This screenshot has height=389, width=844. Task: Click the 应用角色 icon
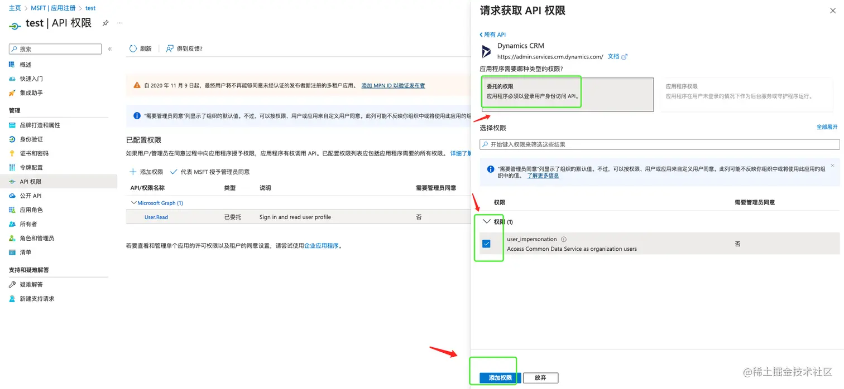click(x=12, y=210)
